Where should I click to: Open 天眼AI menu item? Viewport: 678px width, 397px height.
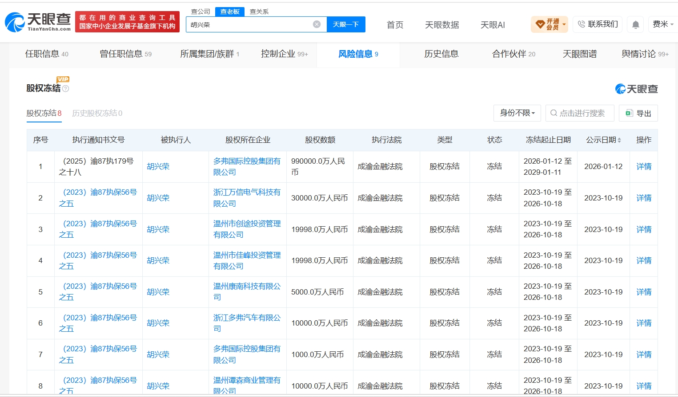(493, 25)
